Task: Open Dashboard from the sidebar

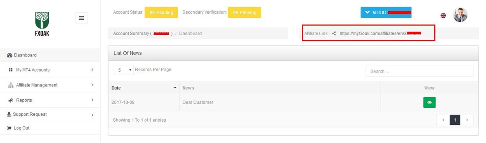Action: point(25,55)
